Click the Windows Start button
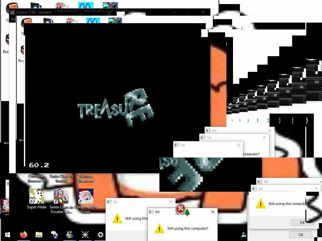The width and height of the screenshot is (322, 241). click(x=8, y=235)
